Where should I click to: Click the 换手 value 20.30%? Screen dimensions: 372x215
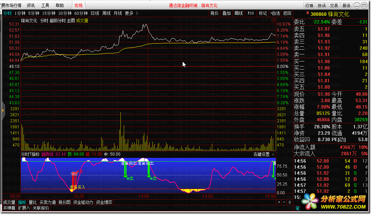coord(322,127)
